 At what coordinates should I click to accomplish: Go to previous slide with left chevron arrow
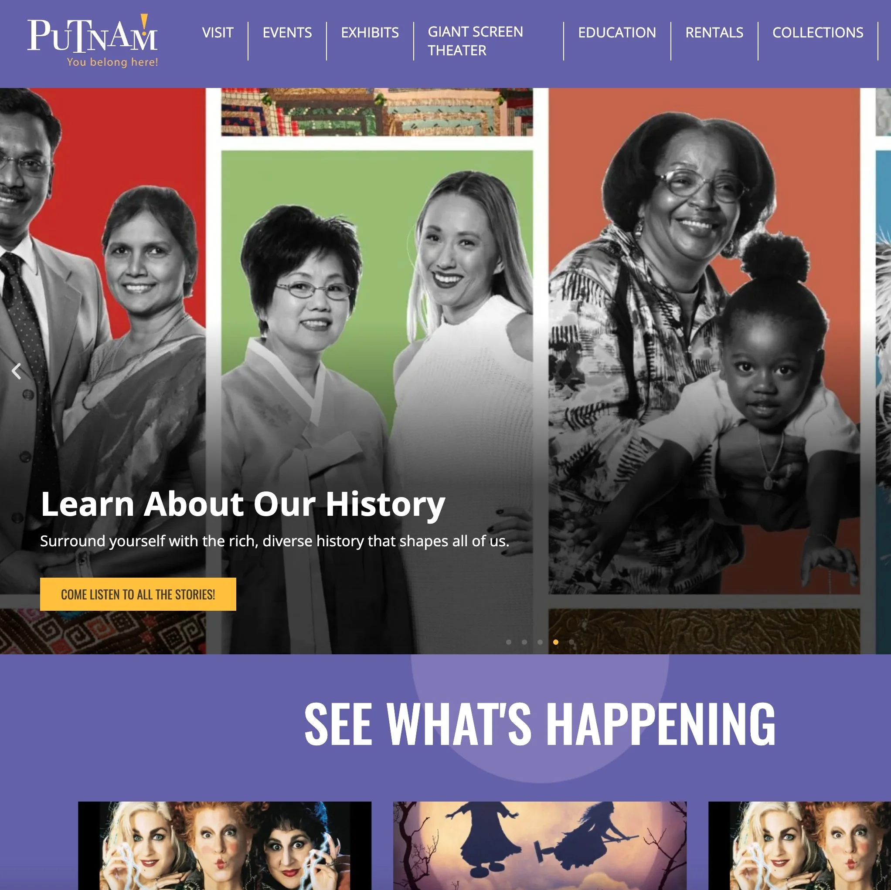coord(17,371)
